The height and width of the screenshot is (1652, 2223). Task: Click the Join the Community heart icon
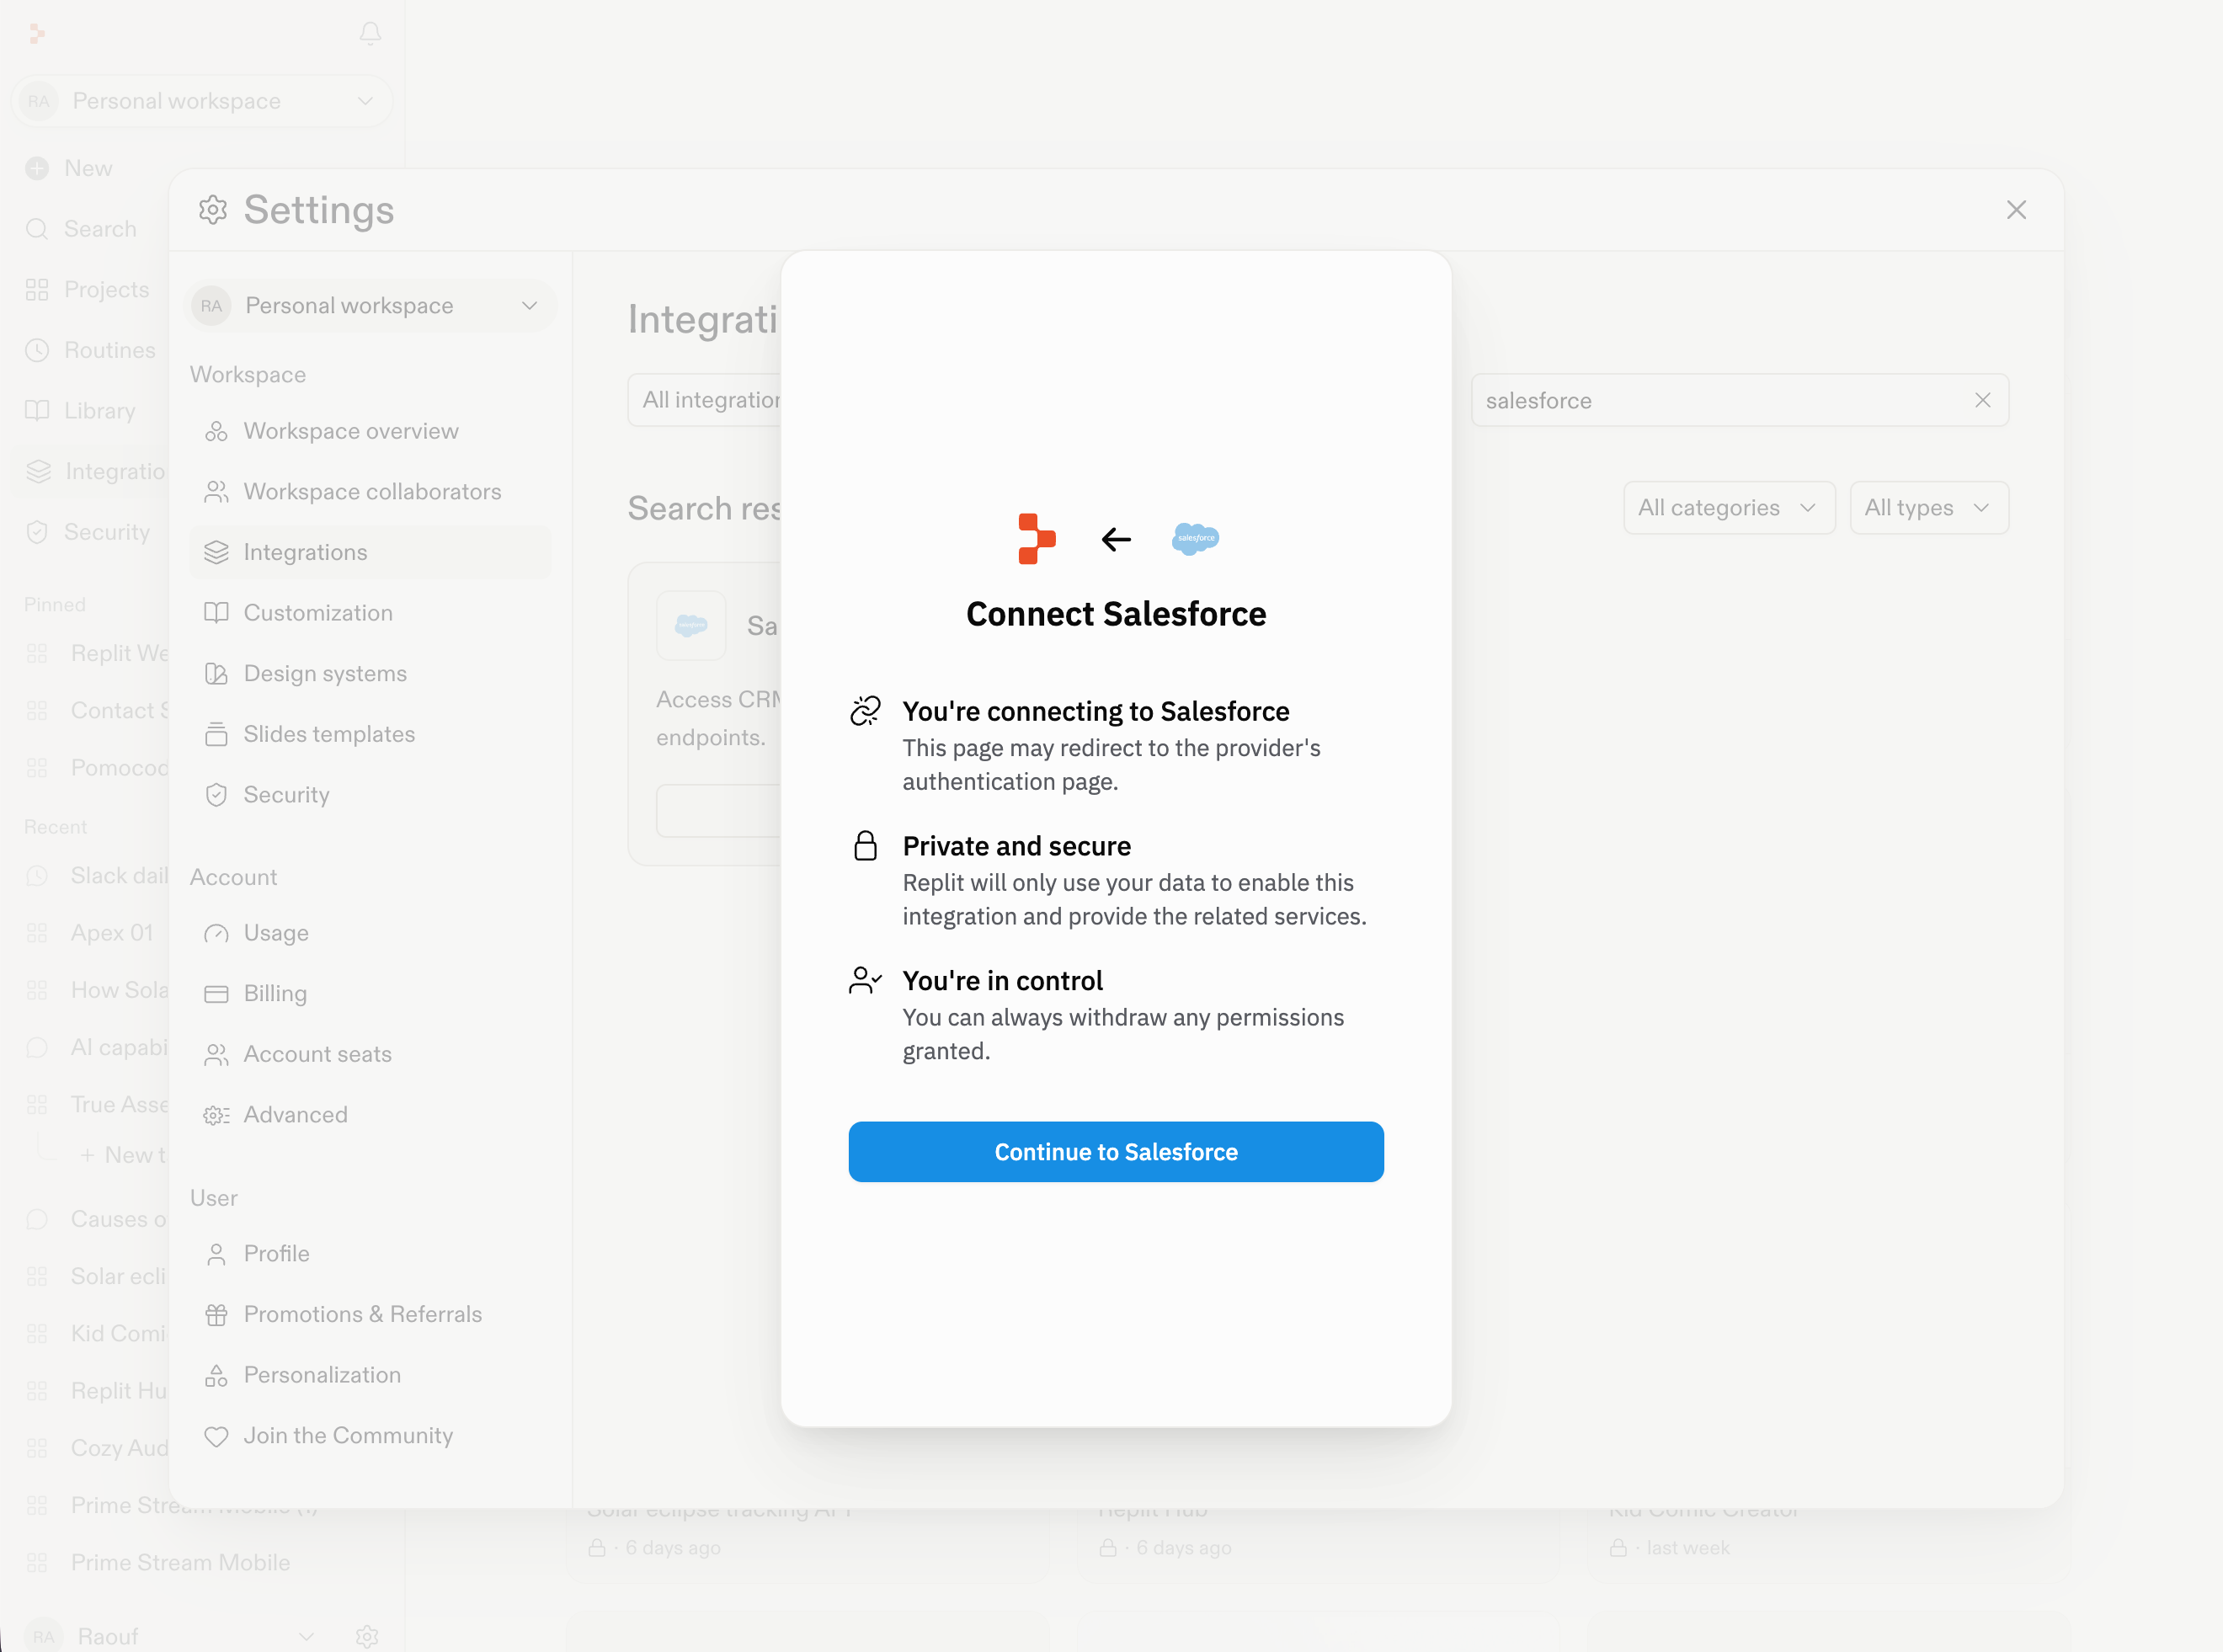pos(216,1436)
